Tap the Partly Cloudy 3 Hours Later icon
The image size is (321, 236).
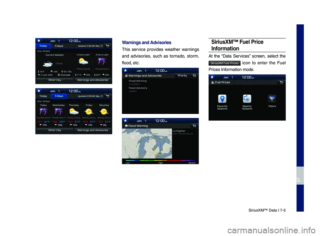(83, 62)
